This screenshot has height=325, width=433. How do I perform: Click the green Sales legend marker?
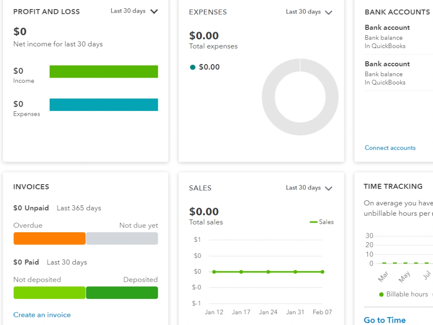[313, 222]
